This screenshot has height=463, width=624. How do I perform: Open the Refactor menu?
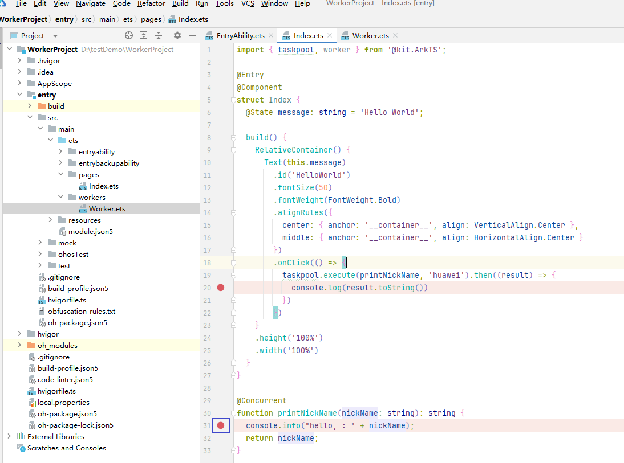point(151,3)
